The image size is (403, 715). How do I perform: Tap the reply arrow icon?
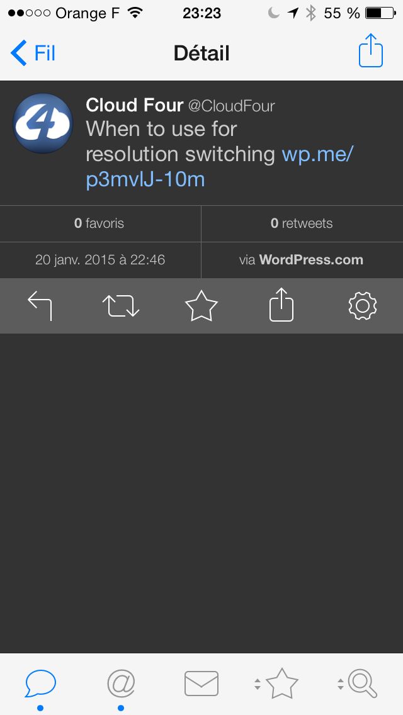[40, 306]
